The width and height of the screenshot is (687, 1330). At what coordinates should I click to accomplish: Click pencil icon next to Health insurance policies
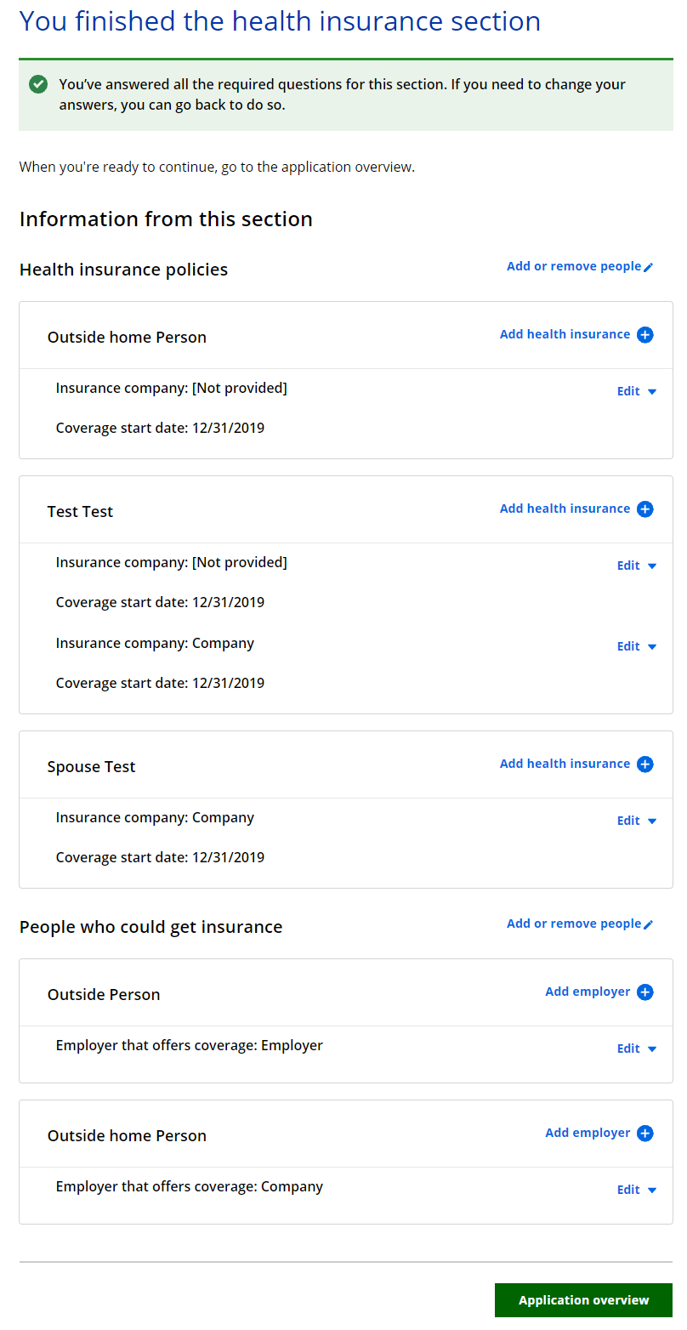coord(649,267)
